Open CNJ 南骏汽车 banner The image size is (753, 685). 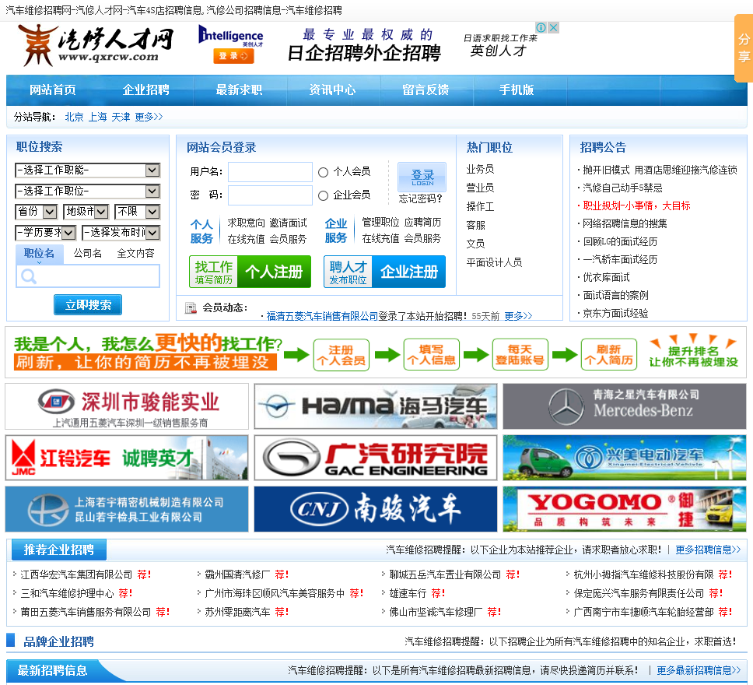pos(376,509)
